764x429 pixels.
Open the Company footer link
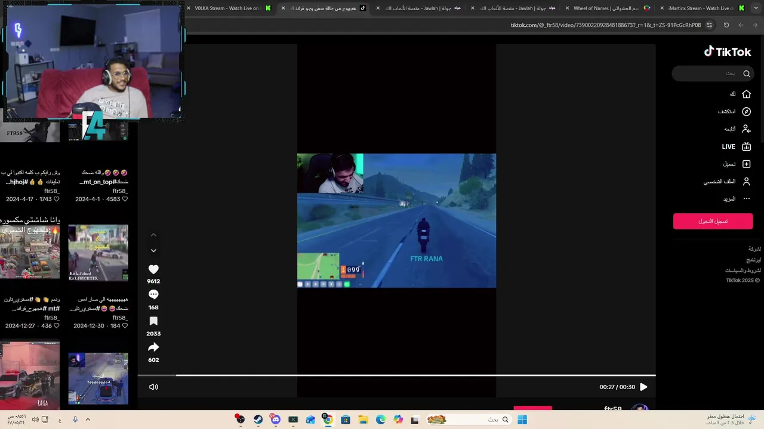point(754,249)
